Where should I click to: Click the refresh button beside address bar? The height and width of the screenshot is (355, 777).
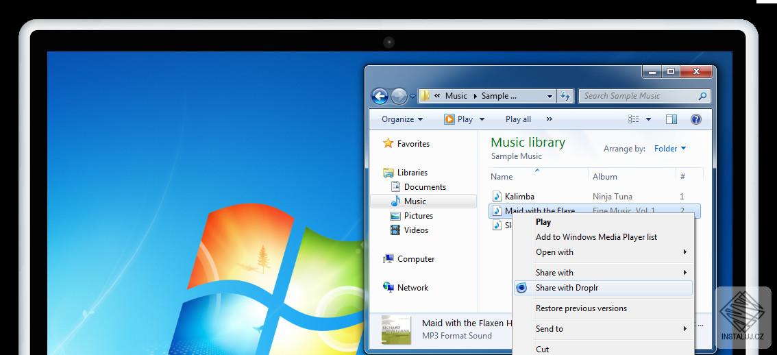tap(565, 96)
